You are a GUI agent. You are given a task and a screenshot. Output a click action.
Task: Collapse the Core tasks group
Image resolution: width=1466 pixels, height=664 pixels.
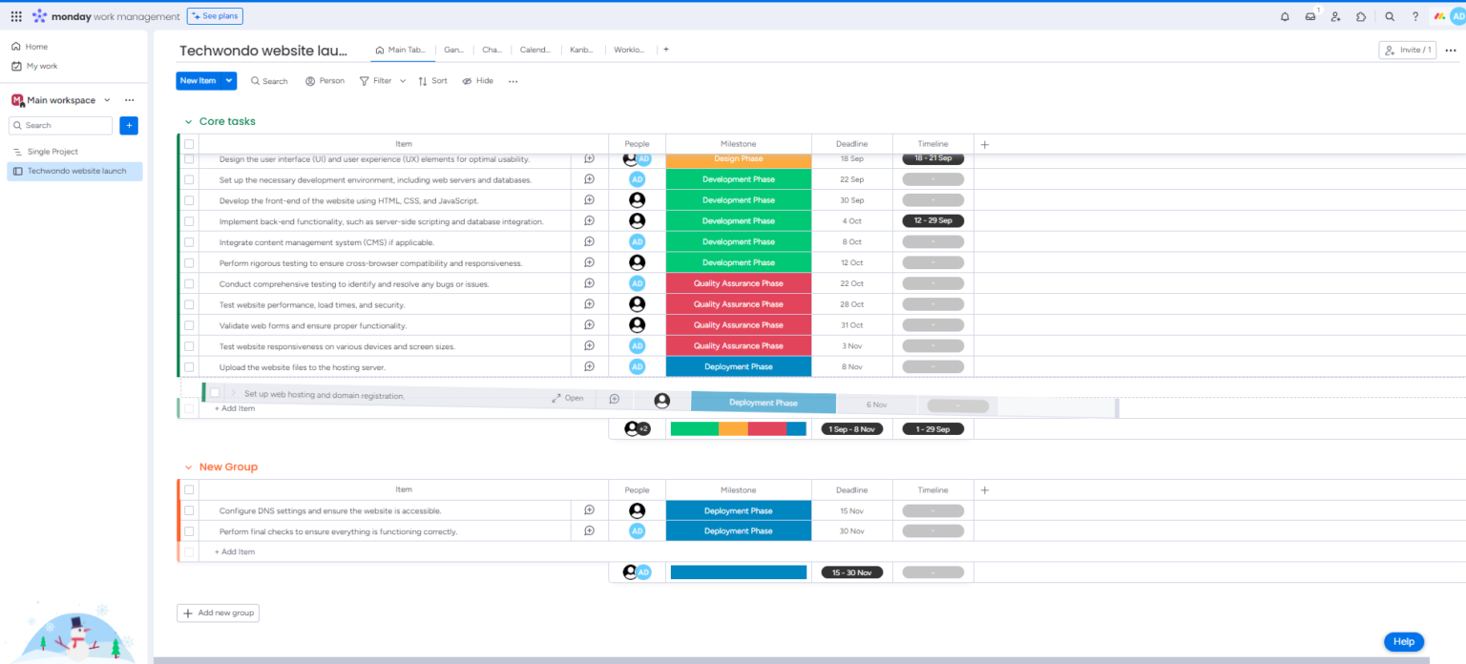pyautogui.click(x=188, y=121)
